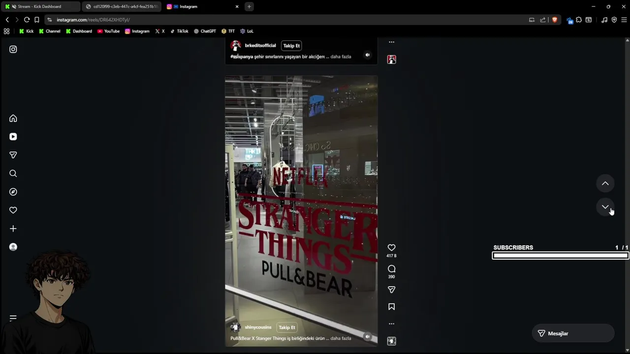Open the Channel bookmark
The width and height of the screenshot is (630, 354).
pyautogui.click(x=49, y=31)
